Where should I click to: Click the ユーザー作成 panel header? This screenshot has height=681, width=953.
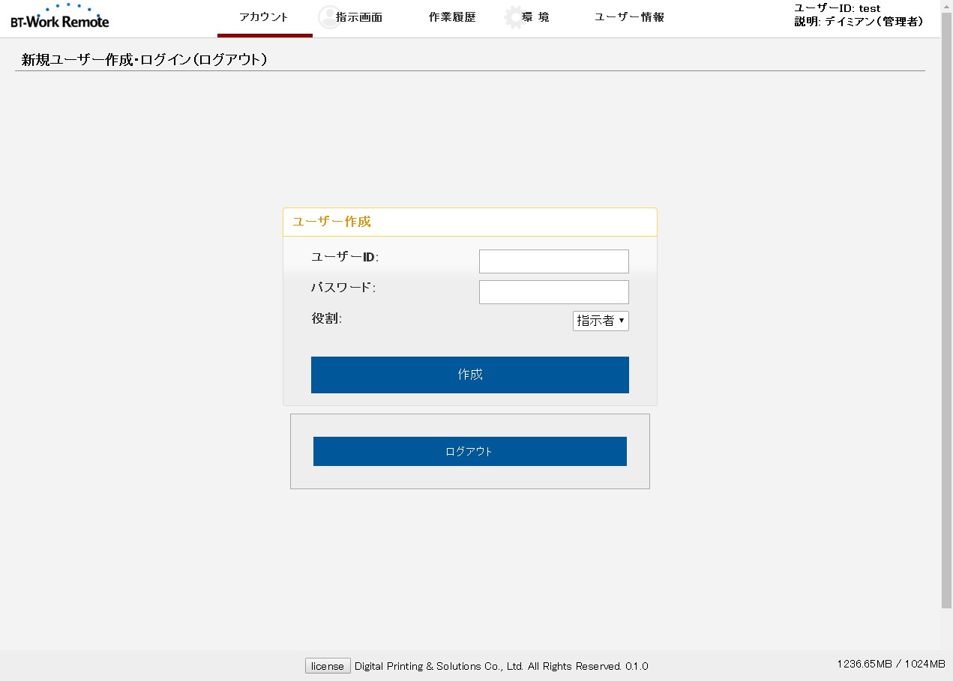469,222
